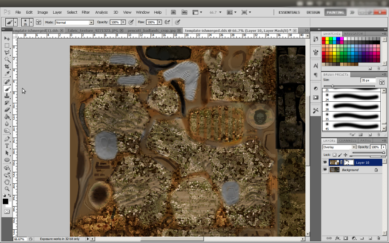Switch to the Design workspace
Viewport: 389px width, 243px height.
313,12
